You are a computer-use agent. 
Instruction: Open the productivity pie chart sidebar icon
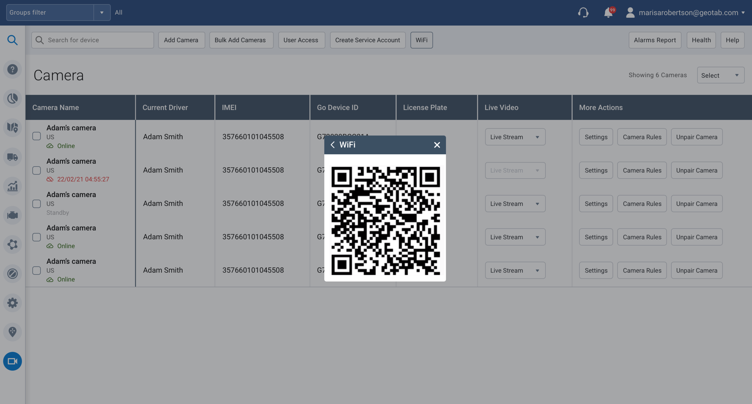pos(12,98)
